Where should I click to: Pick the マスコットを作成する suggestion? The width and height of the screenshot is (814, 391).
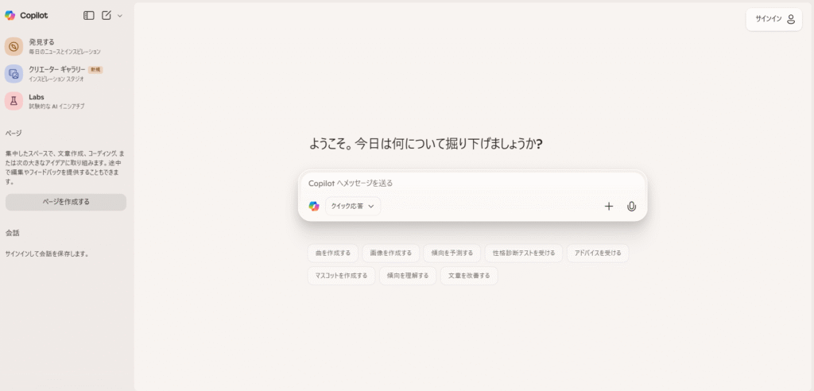[x=341, y=276]
